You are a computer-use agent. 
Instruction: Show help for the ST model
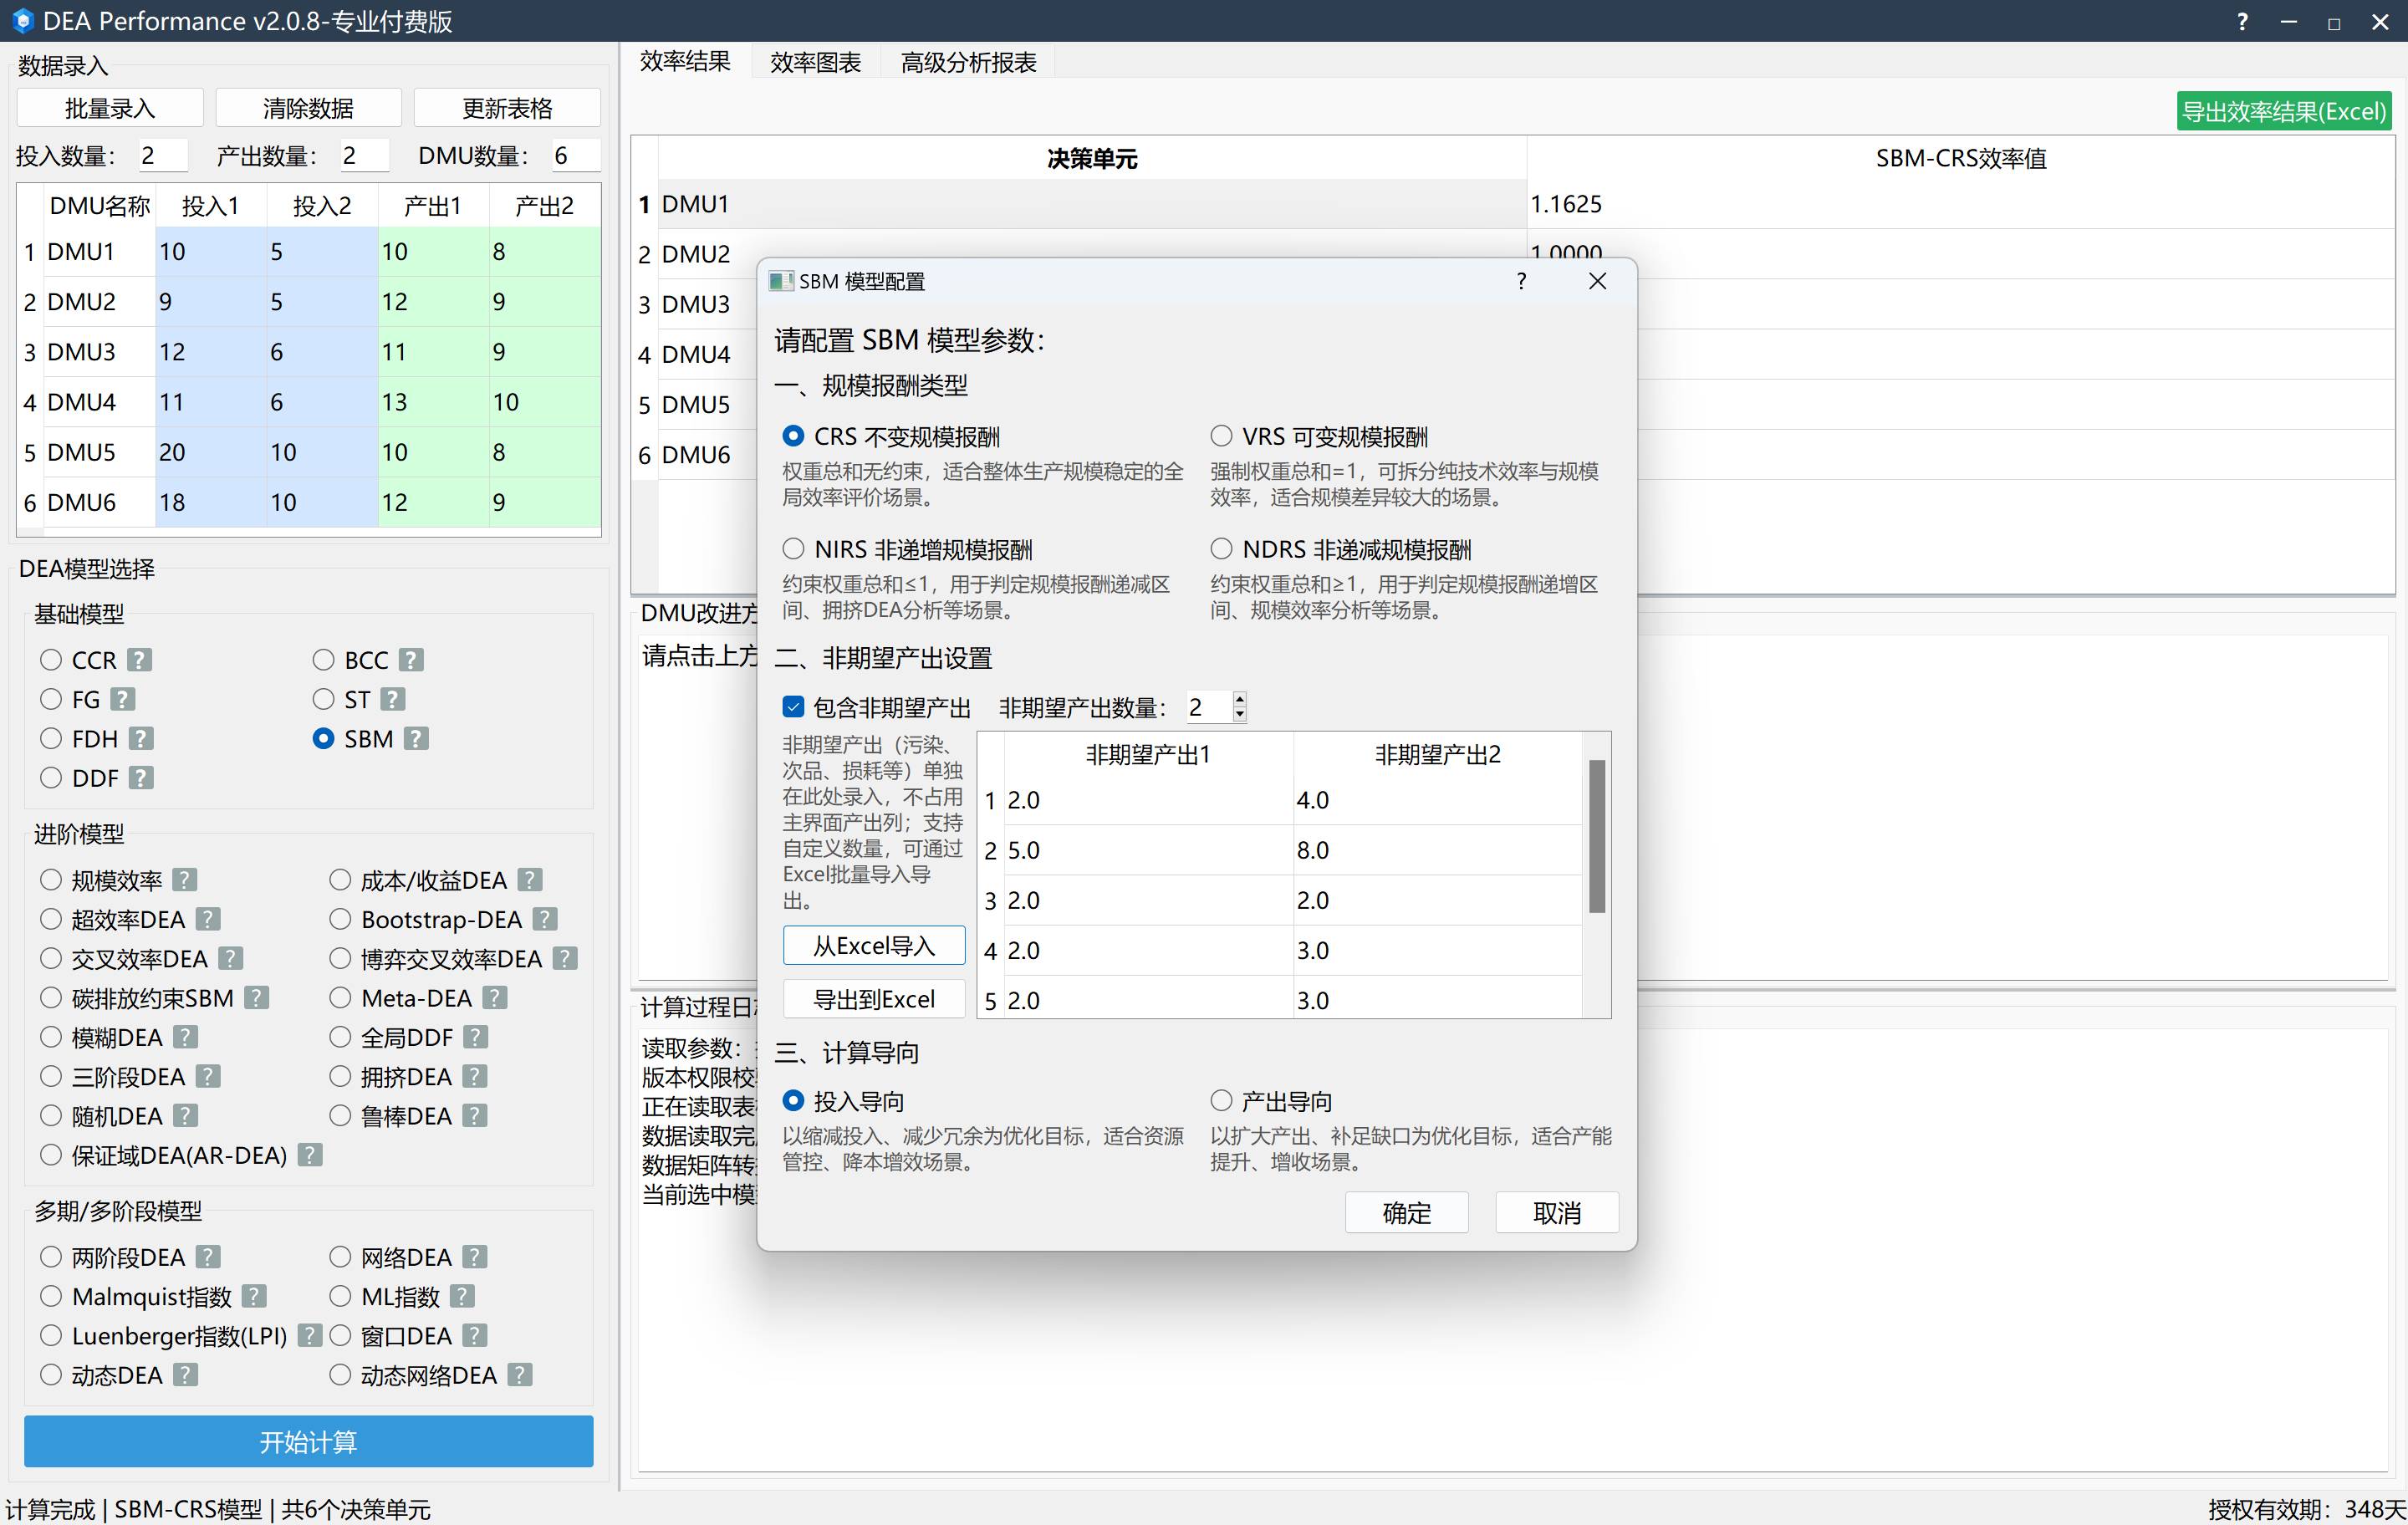coord(393,699)
